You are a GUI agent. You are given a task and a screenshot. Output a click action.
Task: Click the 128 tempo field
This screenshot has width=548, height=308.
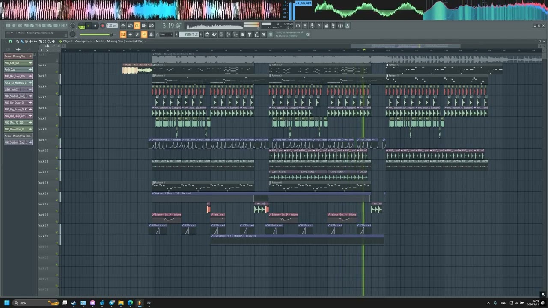[x=112, y=26]
